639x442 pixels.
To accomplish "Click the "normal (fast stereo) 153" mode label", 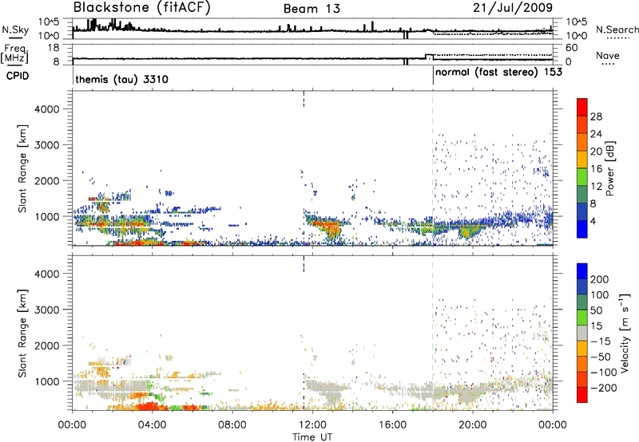I will pos(498,73).
